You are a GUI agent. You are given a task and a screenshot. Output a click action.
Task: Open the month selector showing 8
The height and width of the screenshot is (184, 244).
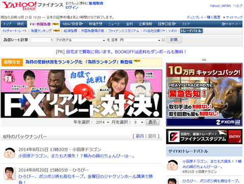pos(139,122)
